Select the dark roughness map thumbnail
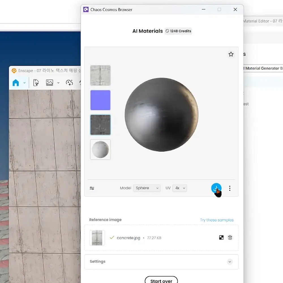 click(x=100, y=125)
